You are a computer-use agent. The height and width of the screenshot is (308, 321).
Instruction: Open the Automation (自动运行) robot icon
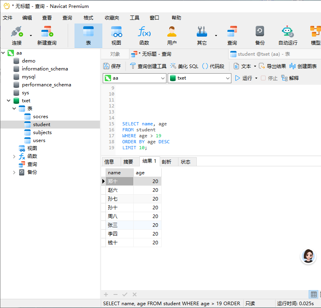click(288, 31)
